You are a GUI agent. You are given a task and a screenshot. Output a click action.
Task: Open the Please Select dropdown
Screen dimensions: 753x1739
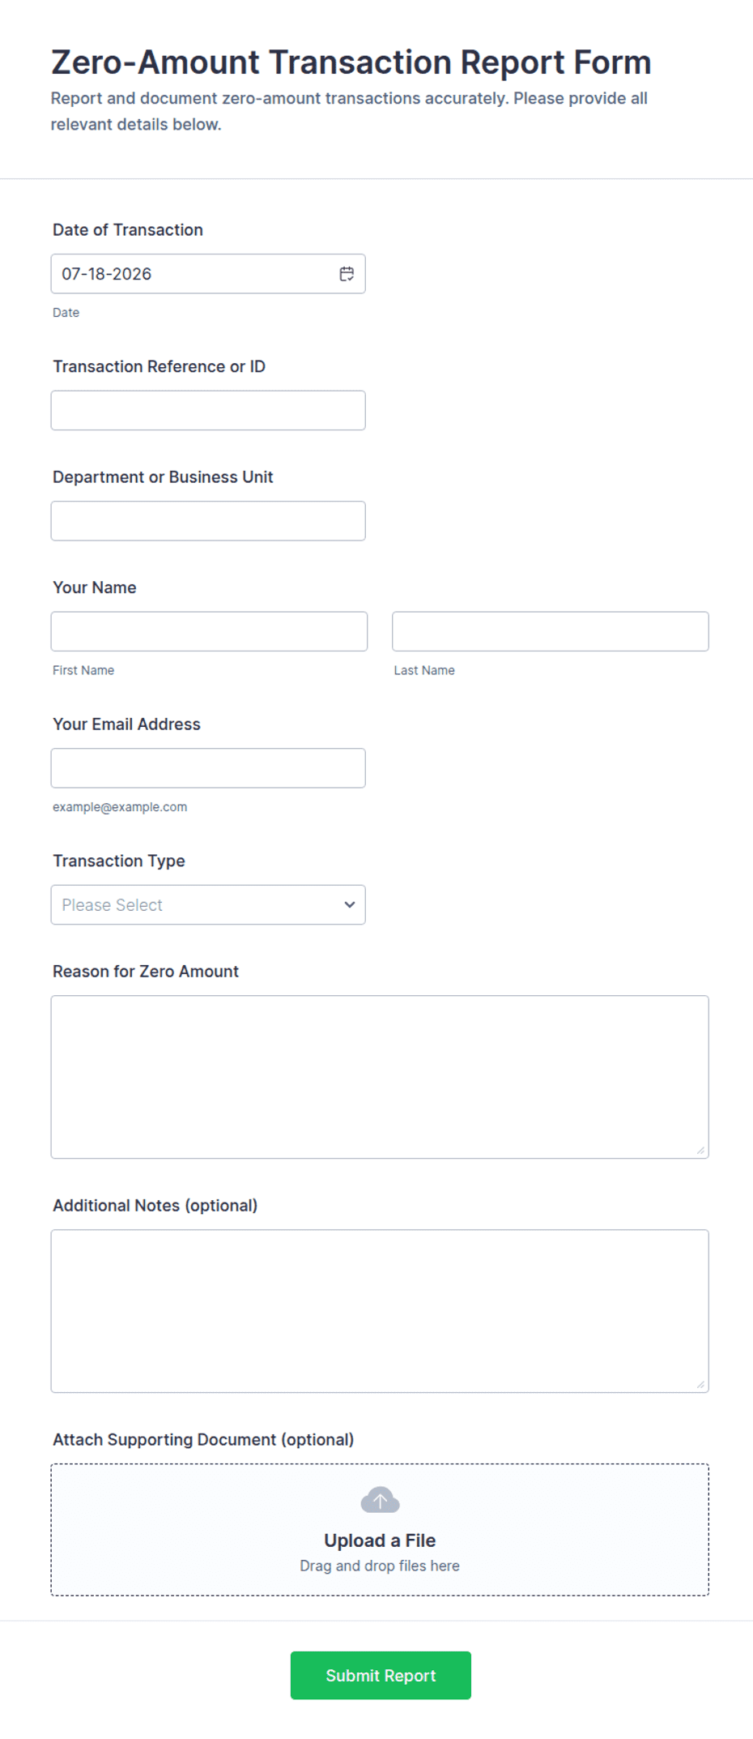pyautogui.click(x=208, y=904)
